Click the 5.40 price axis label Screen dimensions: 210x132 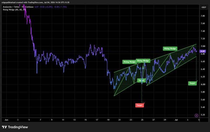click(203, 107)
